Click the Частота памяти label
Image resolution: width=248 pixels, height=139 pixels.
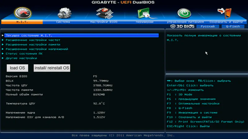click(x=20, y=90)
